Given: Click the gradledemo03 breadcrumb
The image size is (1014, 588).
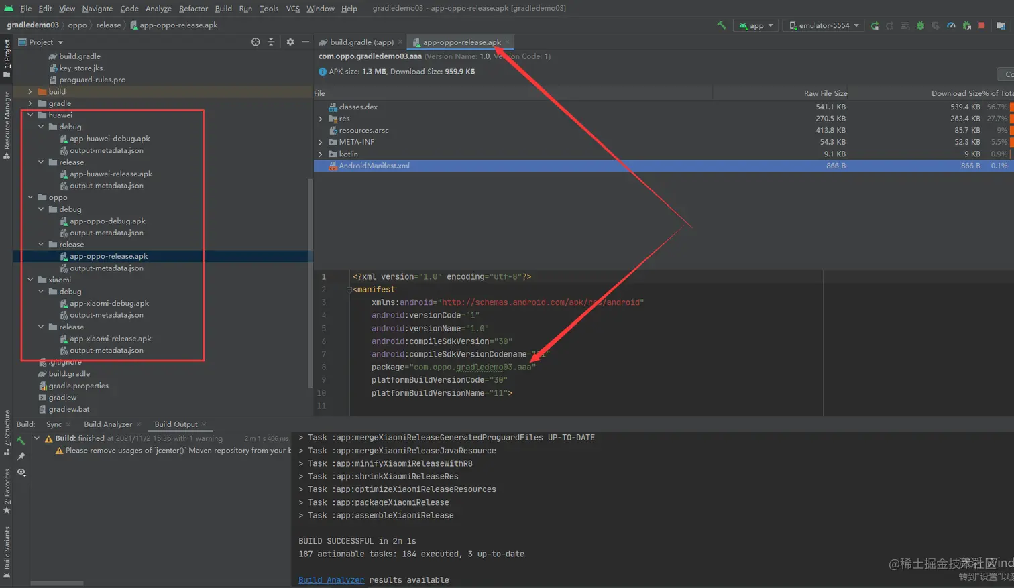Looking at the screenshot, I should click(x=33, y=25).
